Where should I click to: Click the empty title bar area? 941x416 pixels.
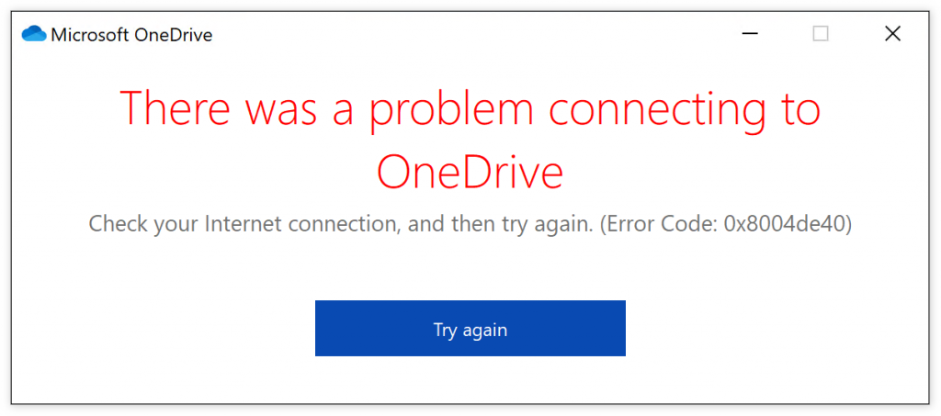(x=459, y=34)
